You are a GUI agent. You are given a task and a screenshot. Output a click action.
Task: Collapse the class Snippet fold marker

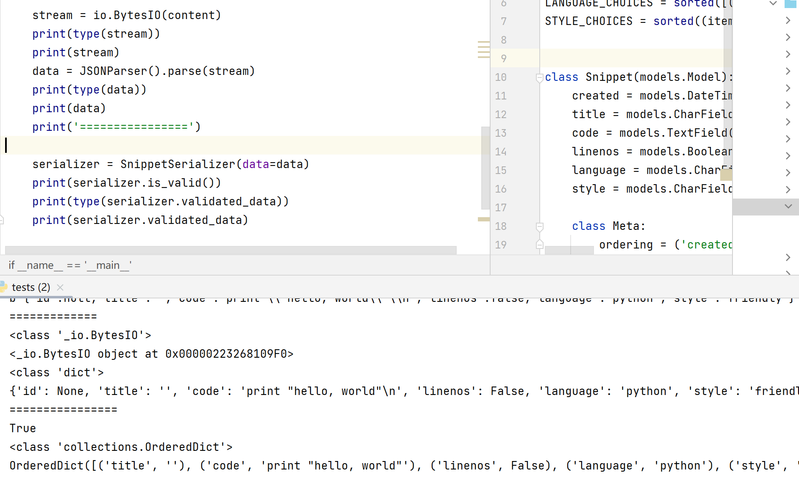coord(539,77)
